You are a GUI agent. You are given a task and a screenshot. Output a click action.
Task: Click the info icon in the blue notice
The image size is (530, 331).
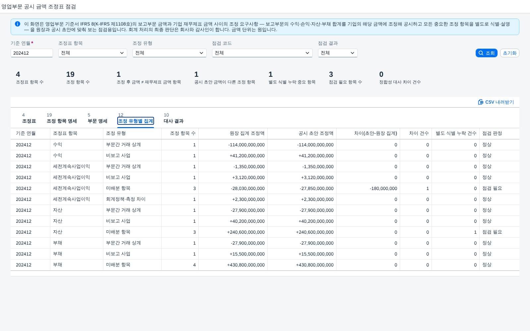(18, 24)
